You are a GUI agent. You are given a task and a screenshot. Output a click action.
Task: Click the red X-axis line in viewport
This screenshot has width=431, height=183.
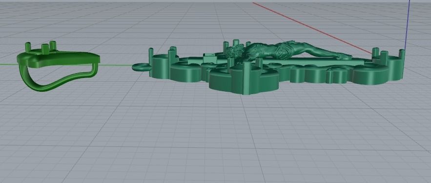tap(312, 28)
